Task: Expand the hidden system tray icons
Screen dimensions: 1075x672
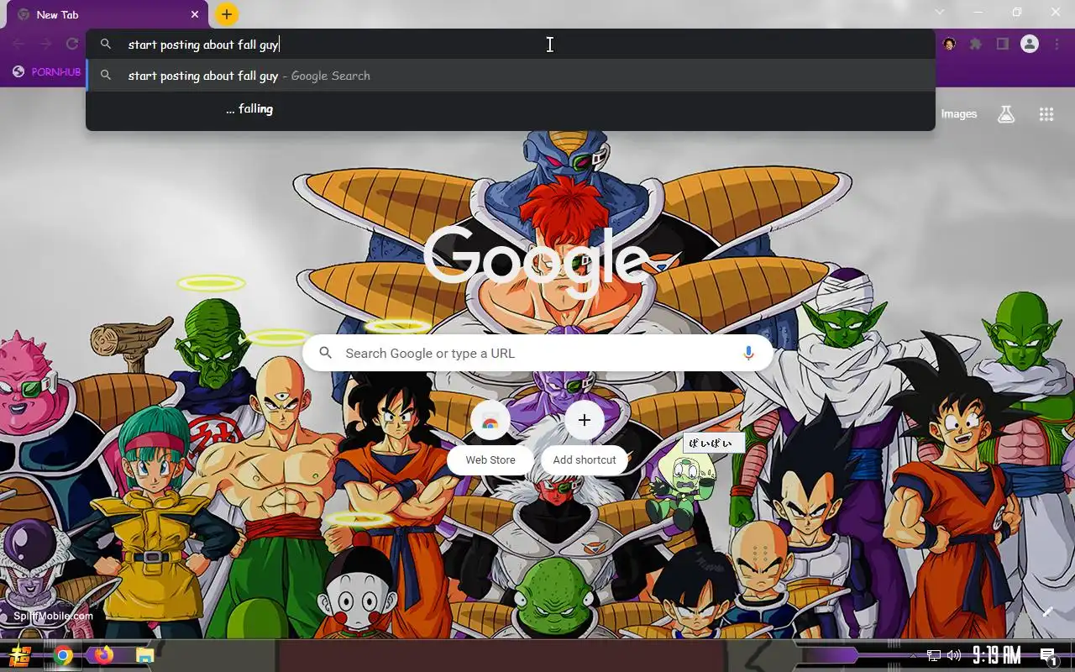Action: [915, 656]
